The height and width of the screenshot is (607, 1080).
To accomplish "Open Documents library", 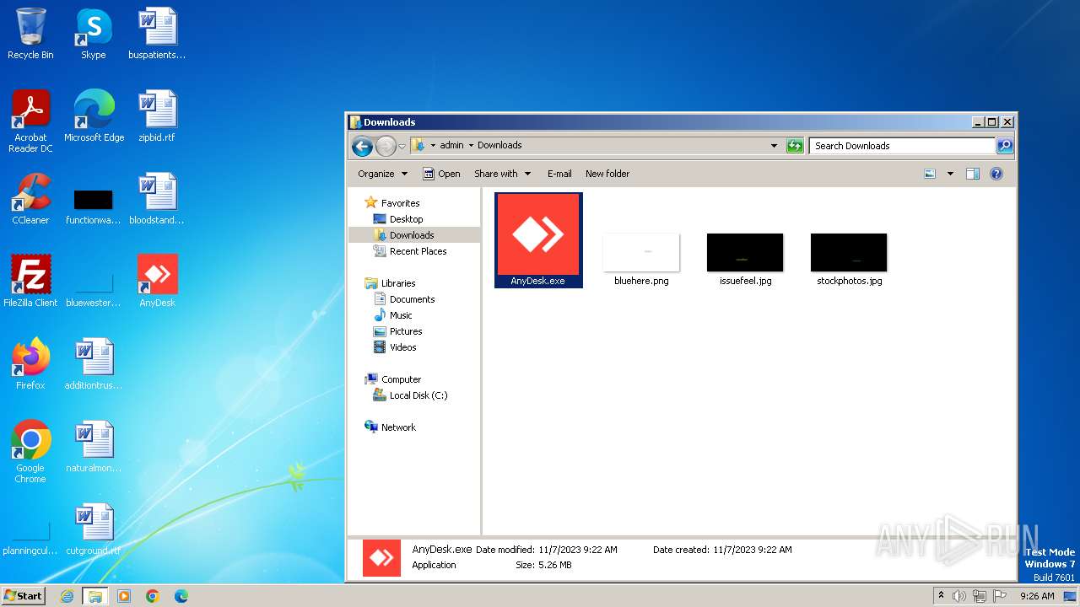I will coord(404,299).
